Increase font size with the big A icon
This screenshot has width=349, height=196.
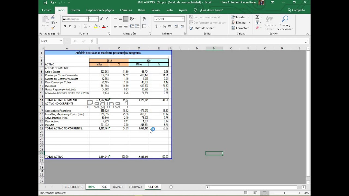[101, 19]
